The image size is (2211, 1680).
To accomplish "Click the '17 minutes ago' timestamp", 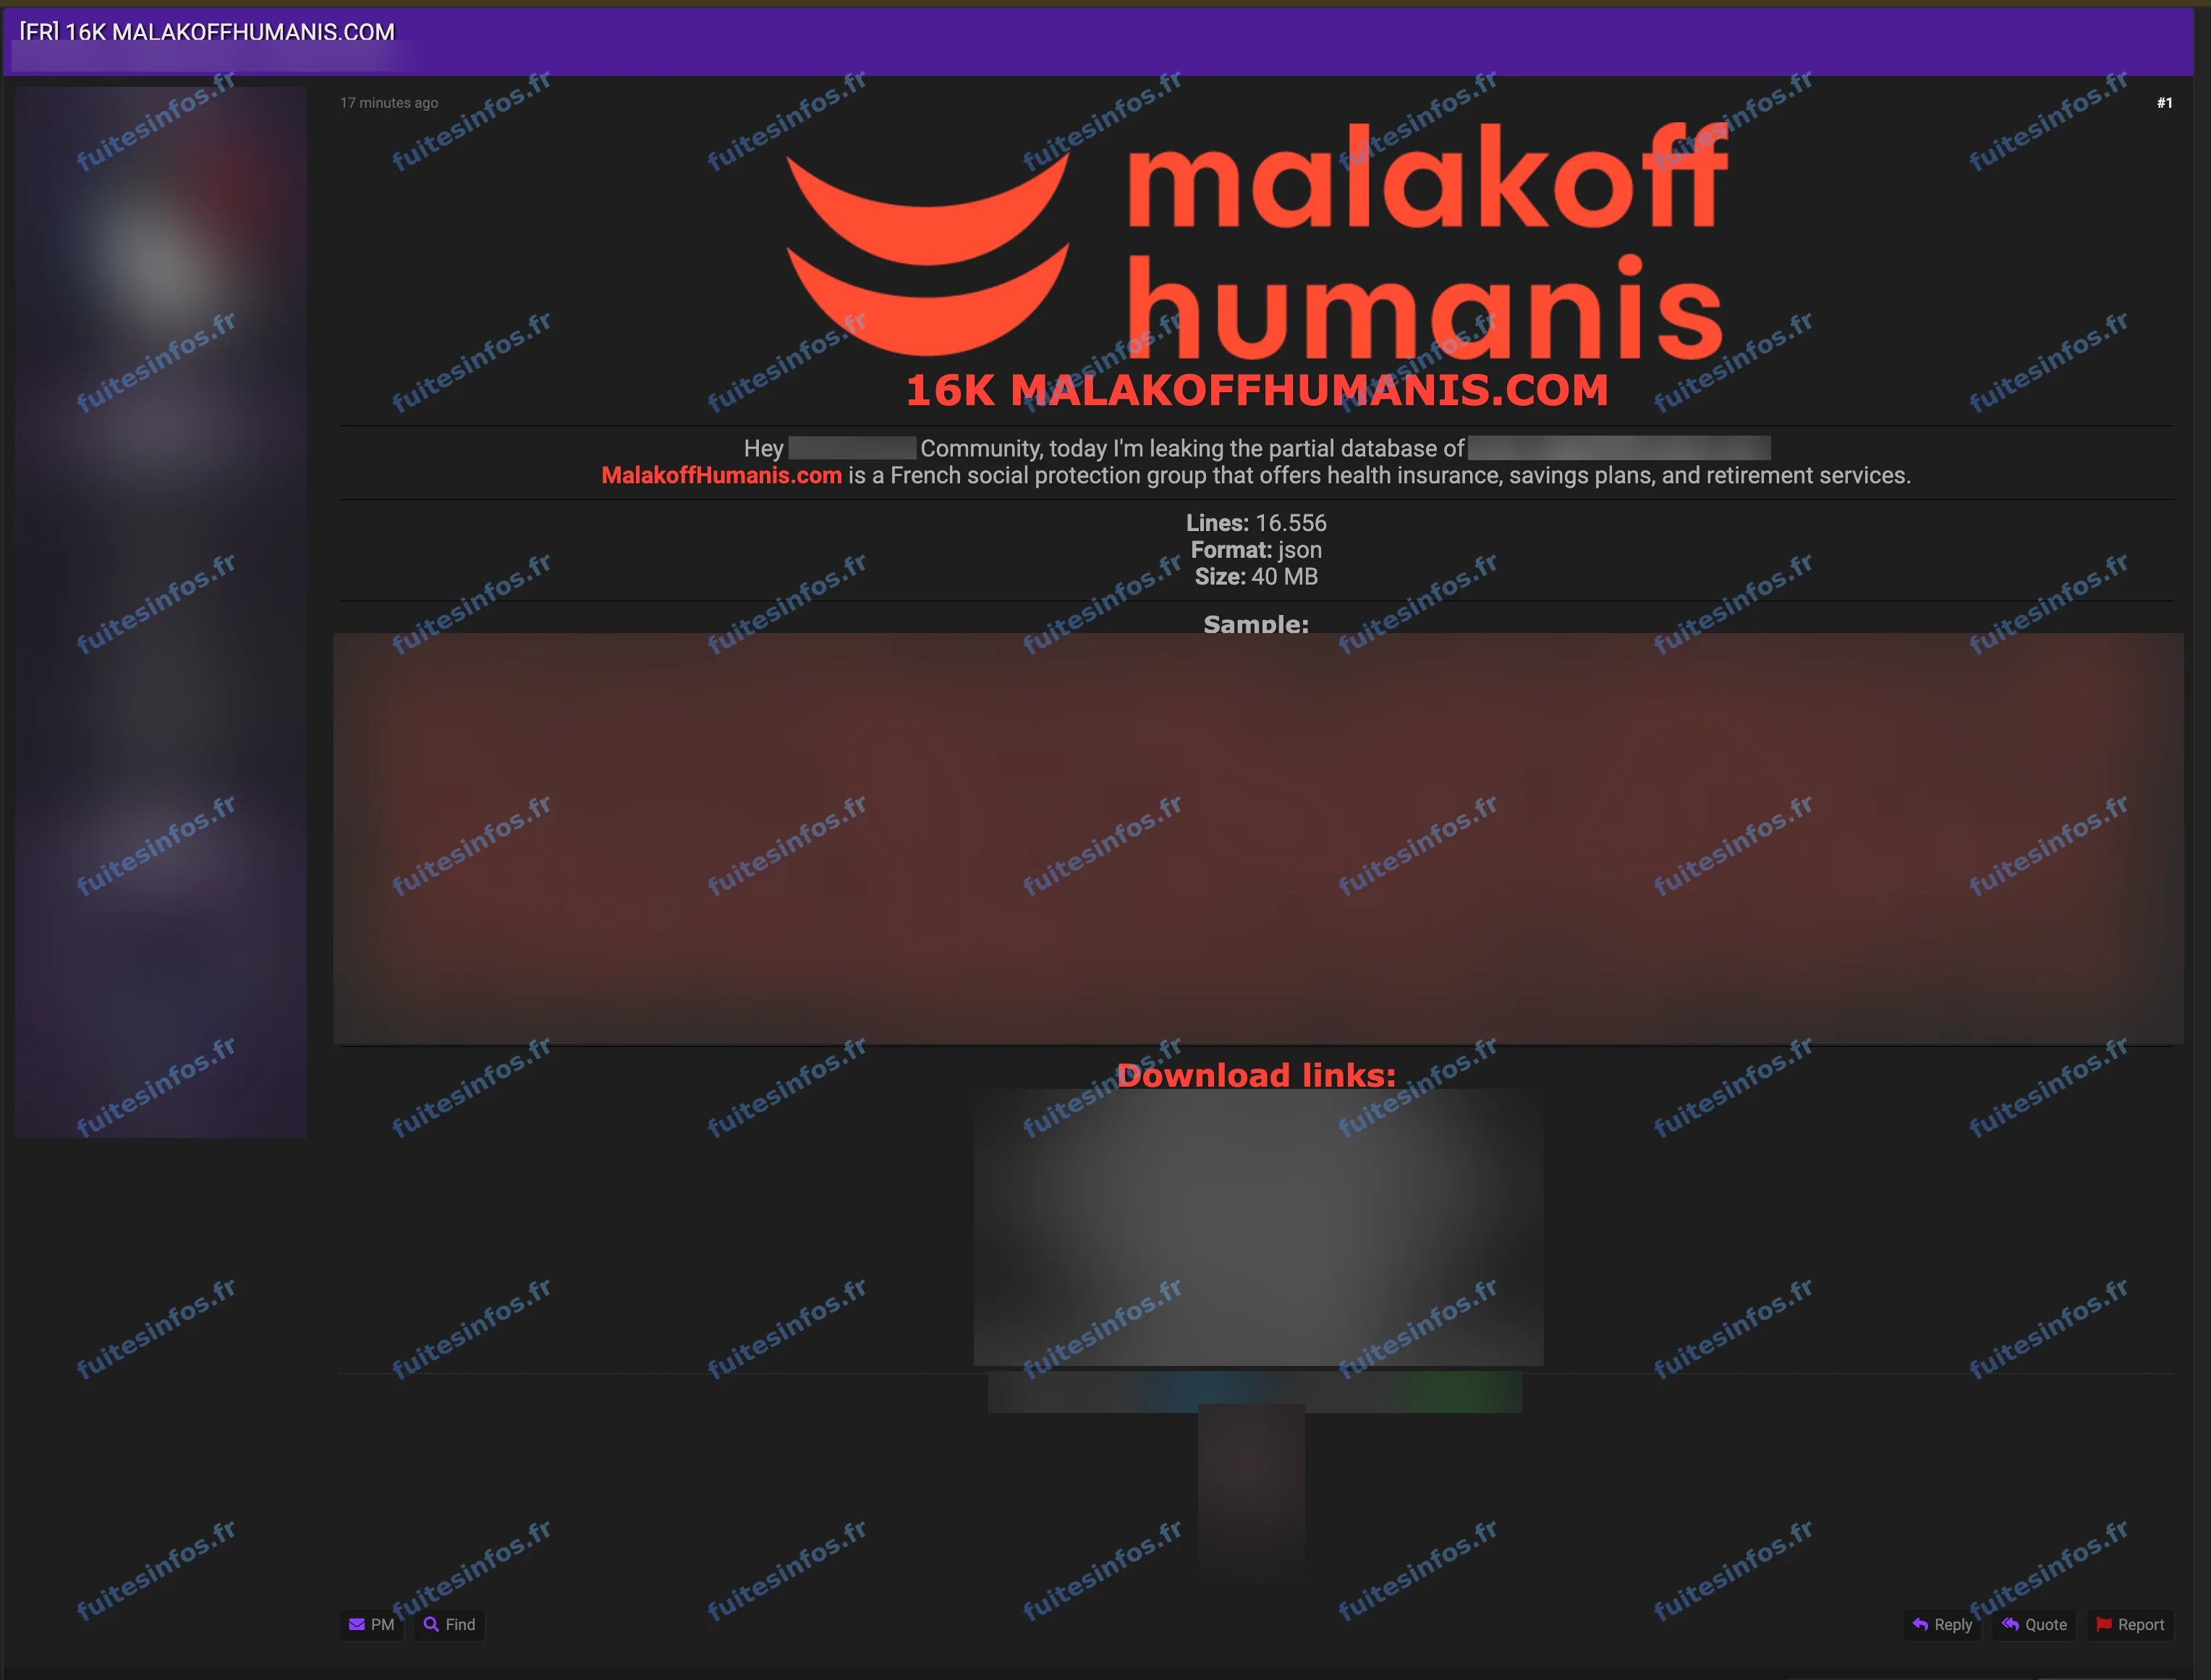I will [389, 103].
